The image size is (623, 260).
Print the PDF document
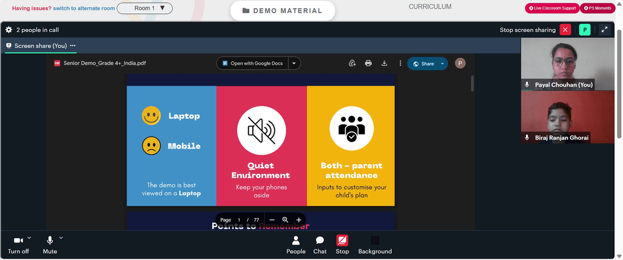pos(368,63)
